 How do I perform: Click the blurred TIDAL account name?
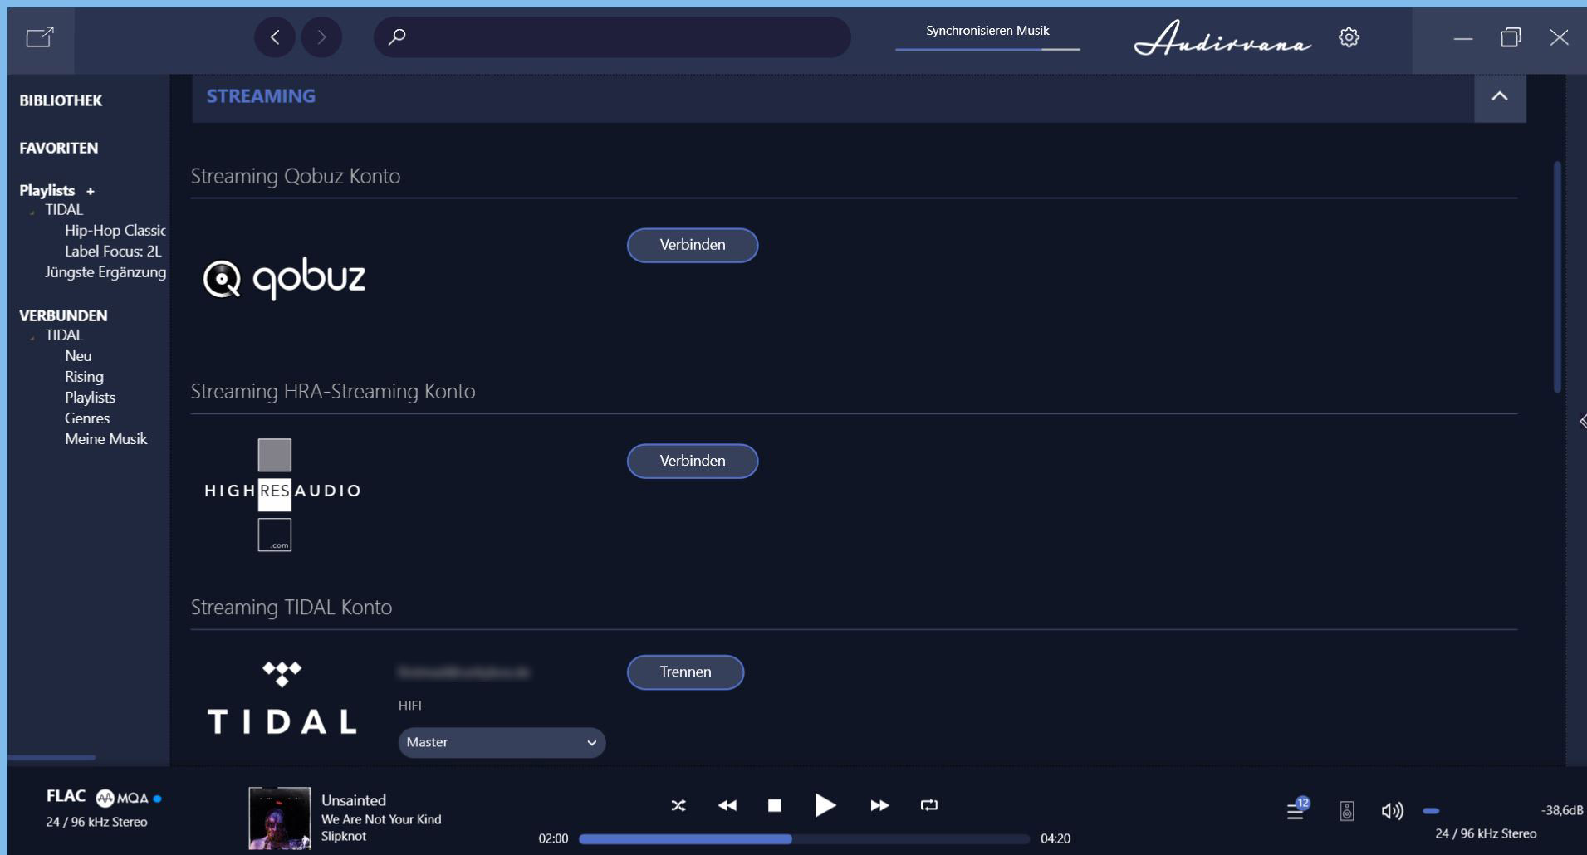click(x=463, y=672)
